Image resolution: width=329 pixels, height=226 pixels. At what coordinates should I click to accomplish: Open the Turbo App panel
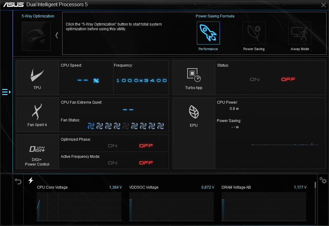point(194,78)
